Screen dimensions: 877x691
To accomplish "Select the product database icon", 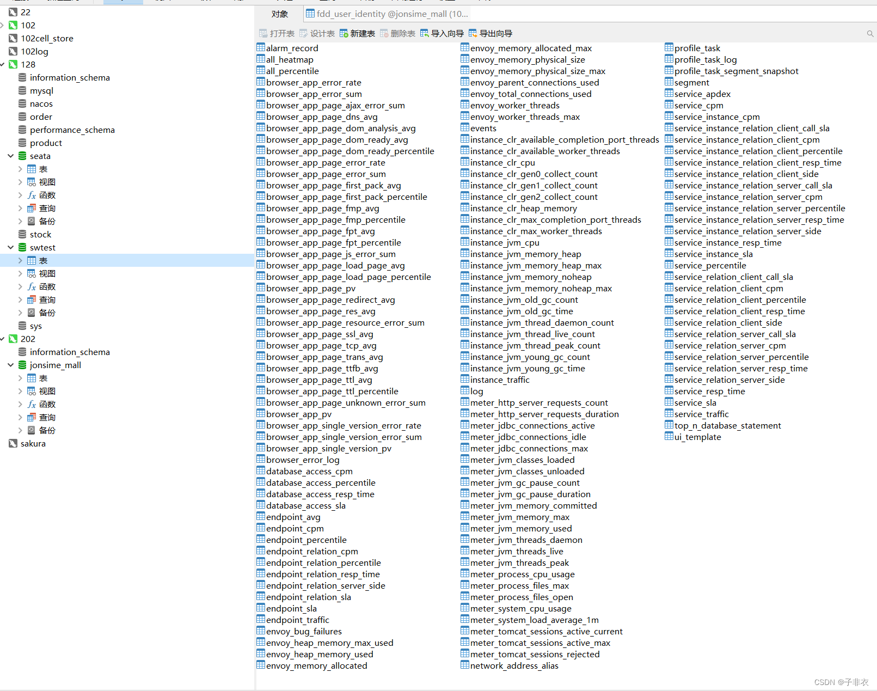I will [x=22, y=143].
